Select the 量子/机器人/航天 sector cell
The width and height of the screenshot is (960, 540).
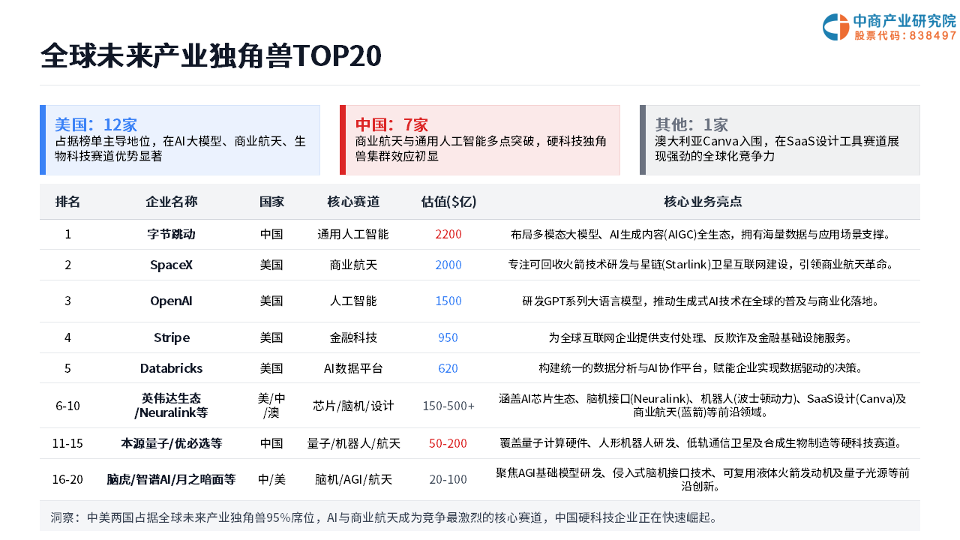(353, 443)
